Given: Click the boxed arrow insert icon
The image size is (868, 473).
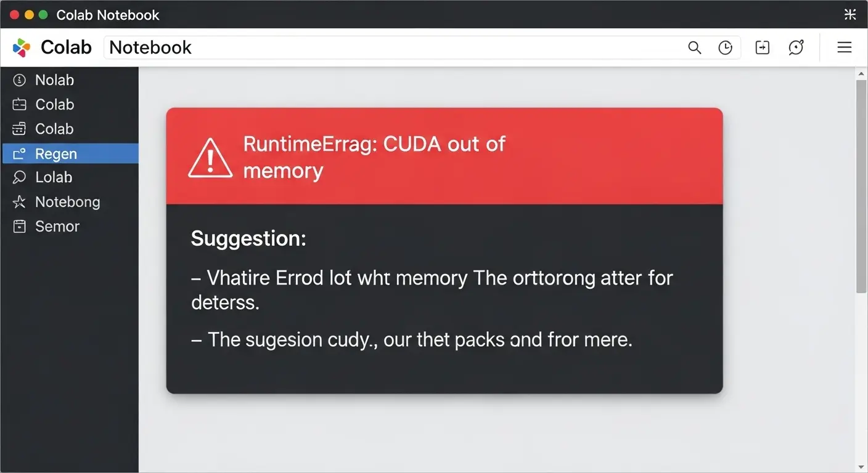Looking at the screenshot, I should tap(763, 48).
